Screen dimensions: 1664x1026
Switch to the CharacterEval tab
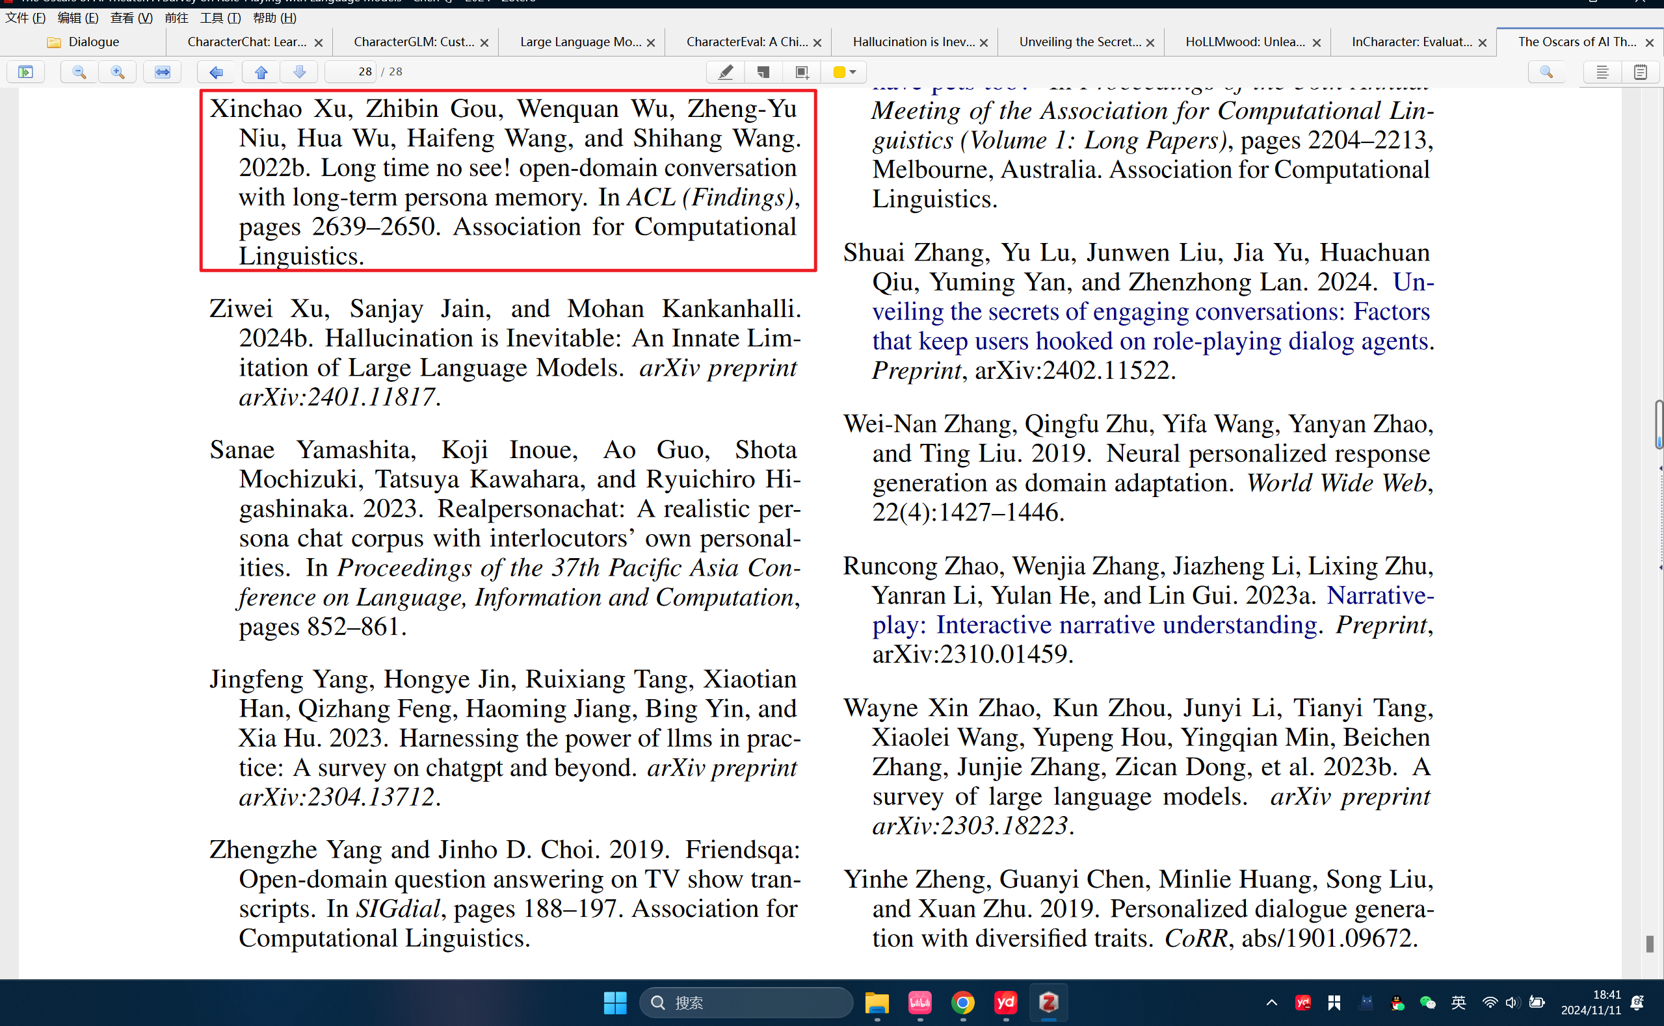pyautogui.click(x=746, y=42)
